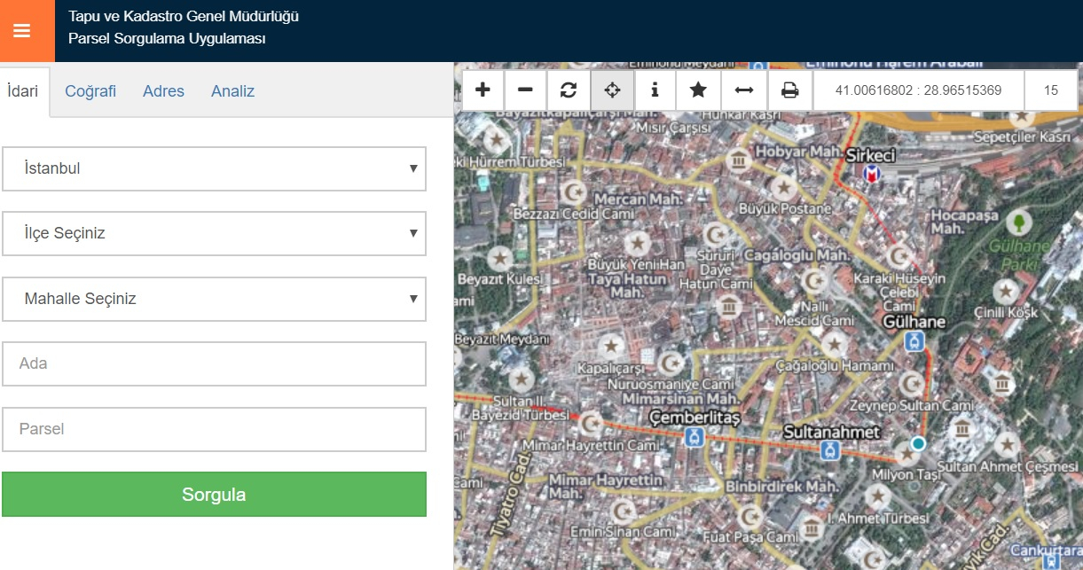Zoom out with the minus icon
The height and width of the screenshot is (570, 1083).
(525, 90)
